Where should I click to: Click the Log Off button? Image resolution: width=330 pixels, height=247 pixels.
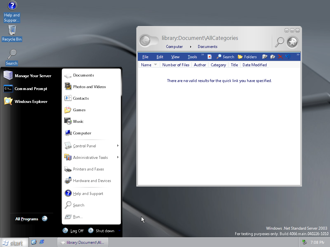73,231
